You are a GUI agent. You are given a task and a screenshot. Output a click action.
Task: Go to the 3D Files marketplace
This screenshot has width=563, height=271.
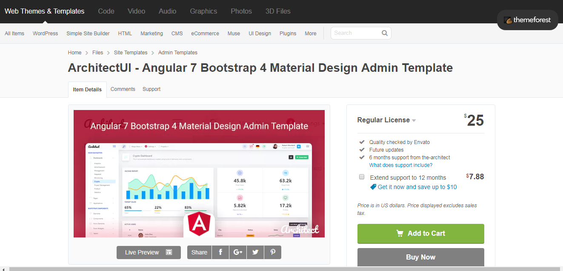pyautogui.click(x=278, y=11)
